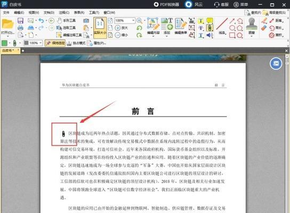The image size is (290, 213).
Task: Select the strikethrough text tool
Action: point(201,28)
